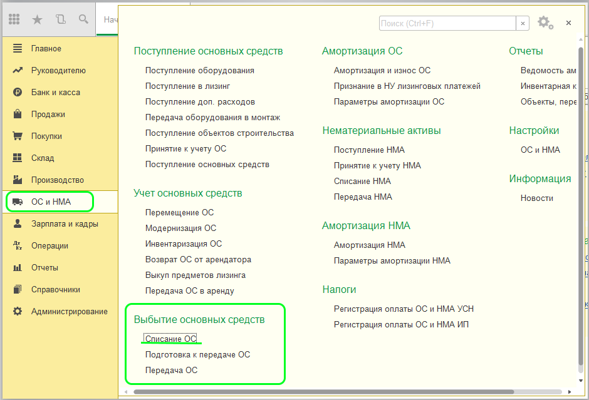Screen dimensions: 589x400
Task: Click the Зарплата и кадры person icon
Action: tap(18, 223)
